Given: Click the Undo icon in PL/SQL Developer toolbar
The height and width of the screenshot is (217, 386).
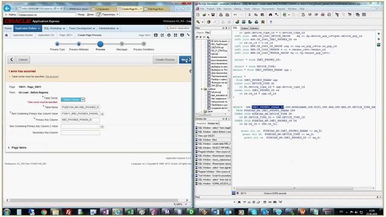Looking at the screenshot, I should click(235, 14).
